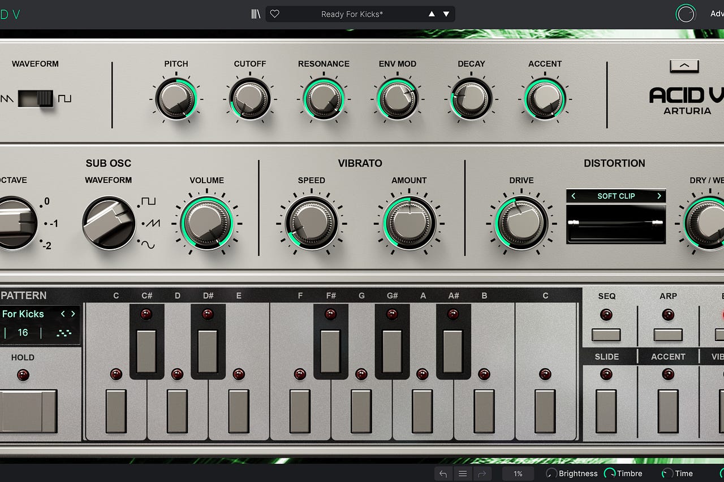
Task: Select the sawtooth wave icon for sub oscillator
Action: pos(153,224)
